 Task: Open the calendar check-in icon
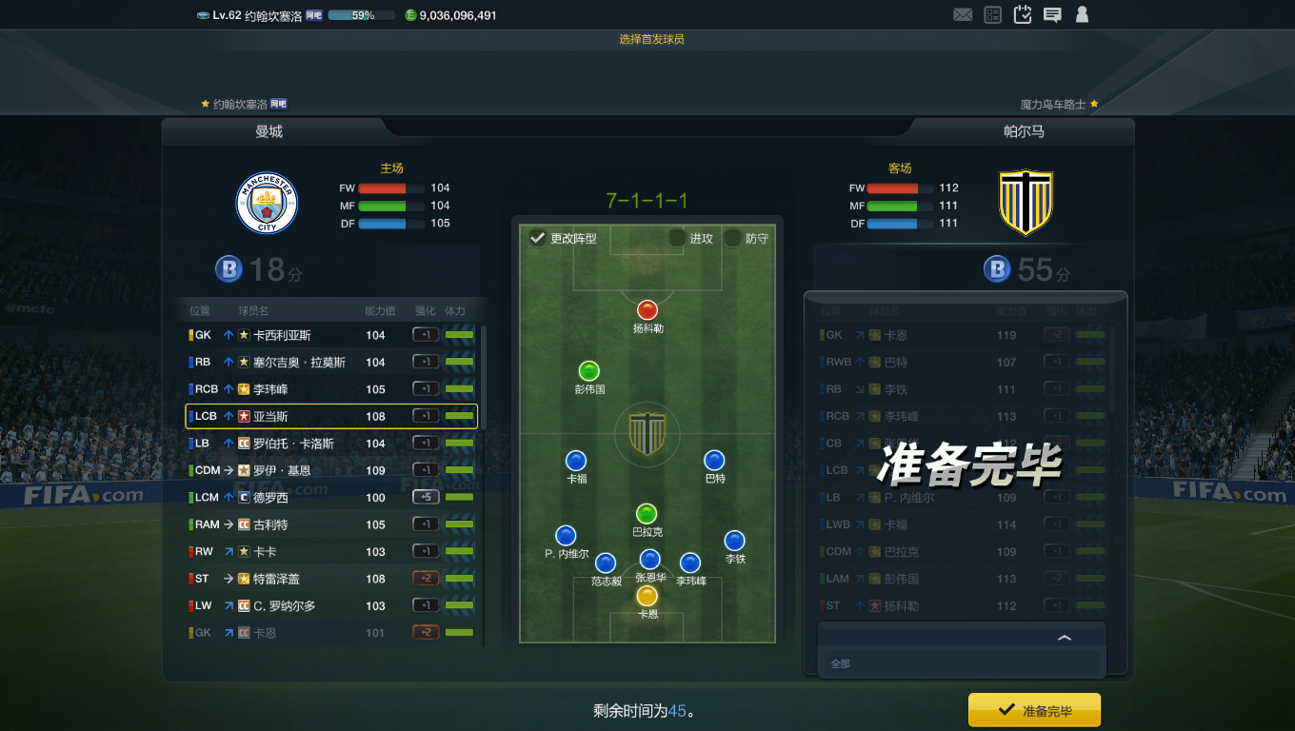click(1023, 14)
